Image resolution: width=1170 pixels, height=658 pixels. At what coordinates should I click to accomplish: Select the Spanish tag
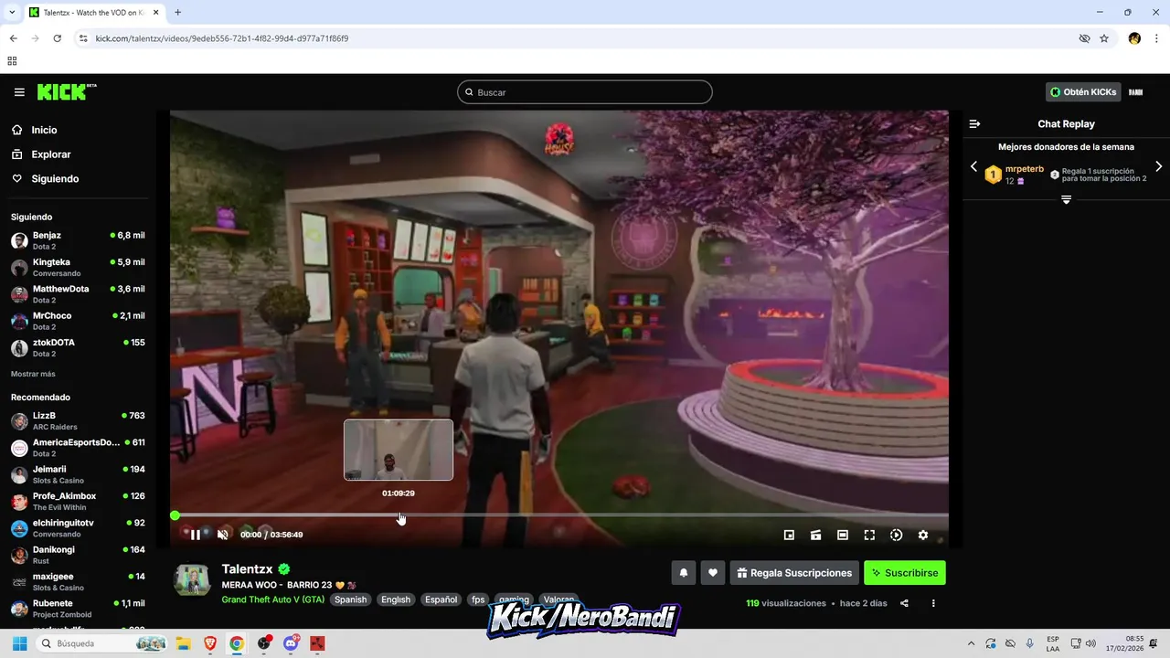[350, 600]
